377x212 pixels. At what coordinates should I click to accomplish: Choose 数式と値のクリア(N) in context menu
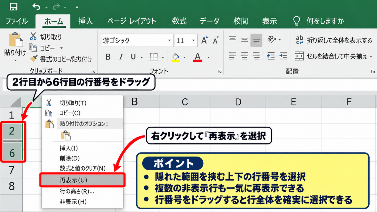(82, 168)
